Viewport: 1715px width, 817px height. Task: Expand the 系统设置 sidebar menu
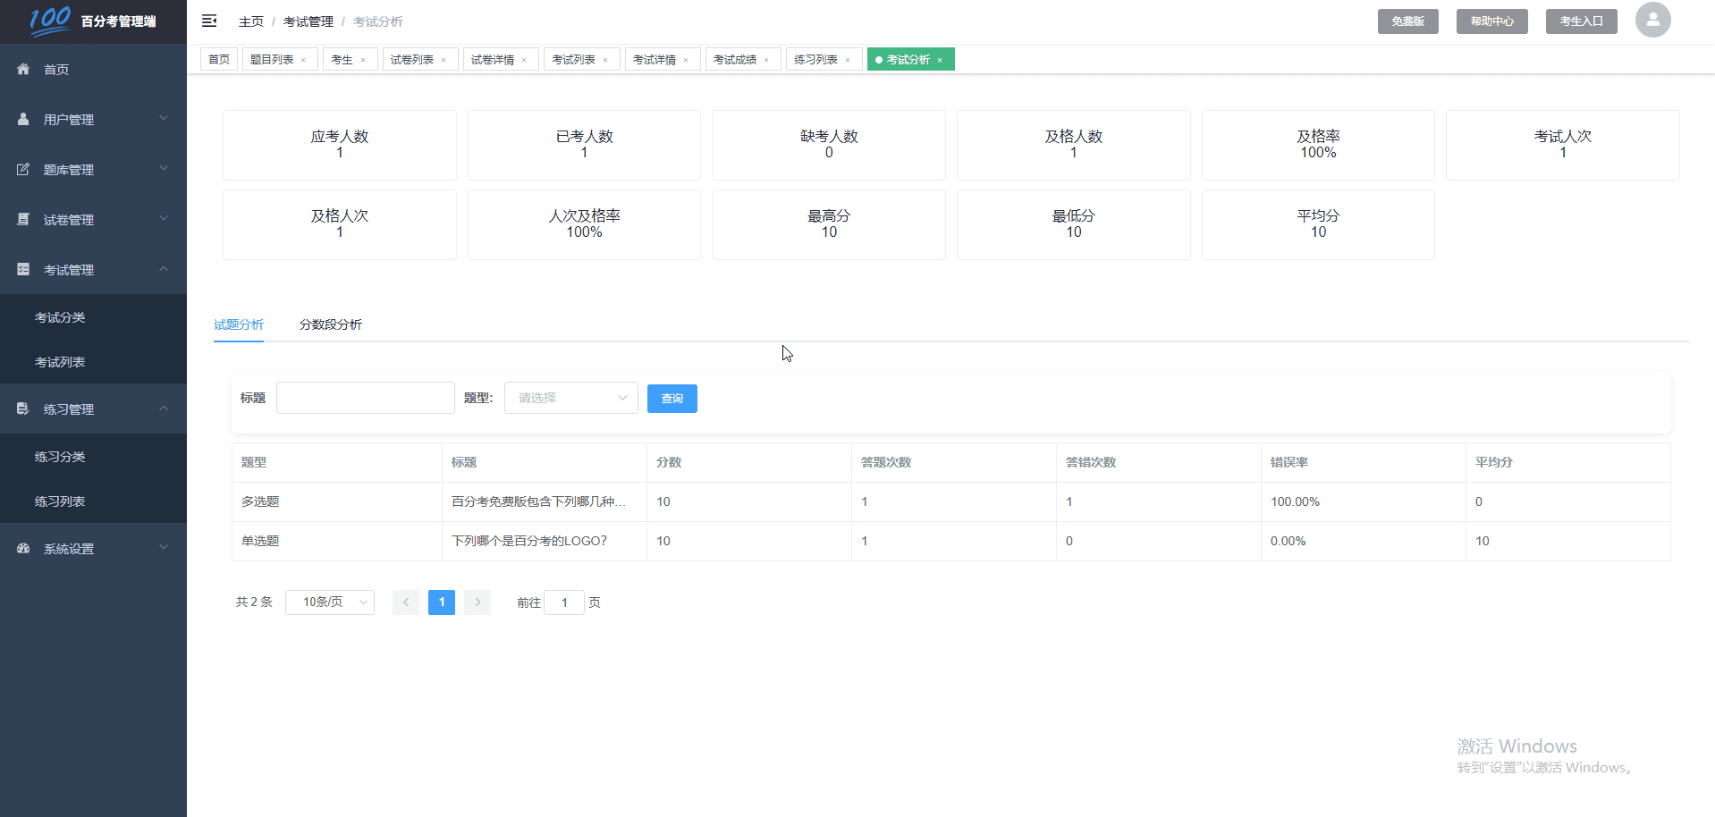93,548
